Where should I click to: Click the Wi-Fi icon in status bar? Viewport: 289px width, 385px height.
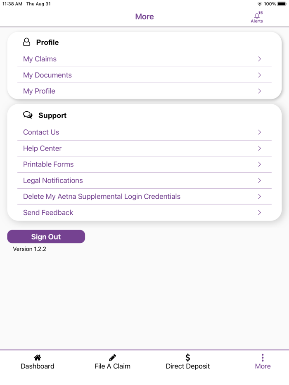click(x=260, y=4)
